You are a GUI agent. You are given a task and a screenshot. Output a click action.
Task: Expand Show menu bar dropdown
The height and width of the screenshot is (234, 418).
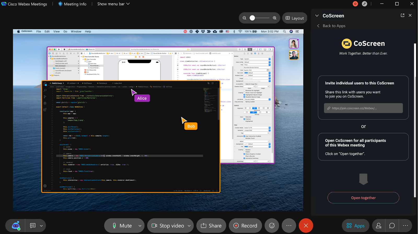tap(113, 4)
